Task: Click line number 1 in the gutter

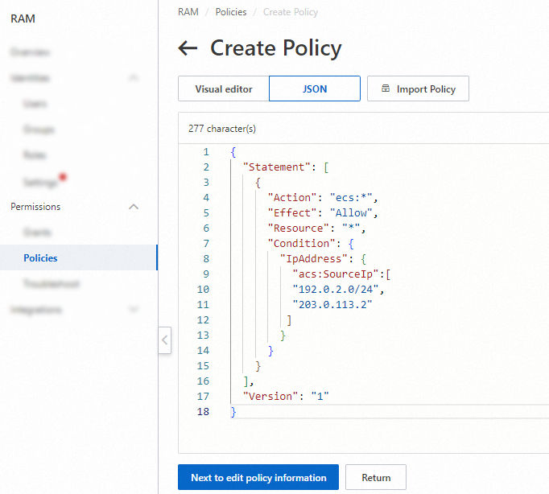Action: click(206, 152)
